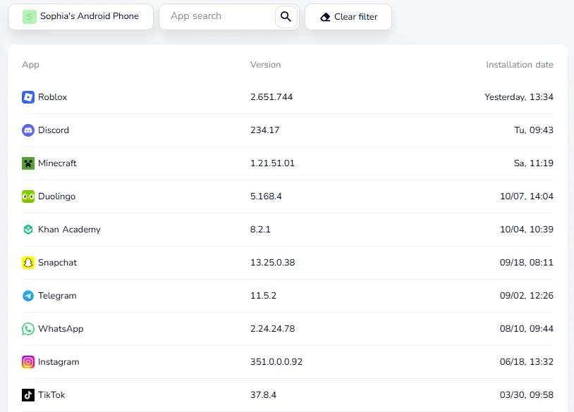Select the Discord app name
The width and height of the screenshot is (574, 412).
54,130
